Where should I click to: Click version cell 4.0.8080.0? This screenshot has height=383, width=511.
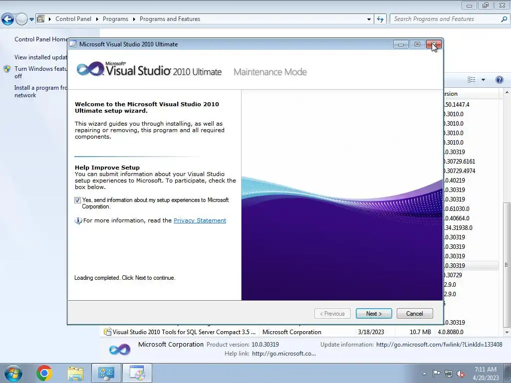click(x=451, y=332)
